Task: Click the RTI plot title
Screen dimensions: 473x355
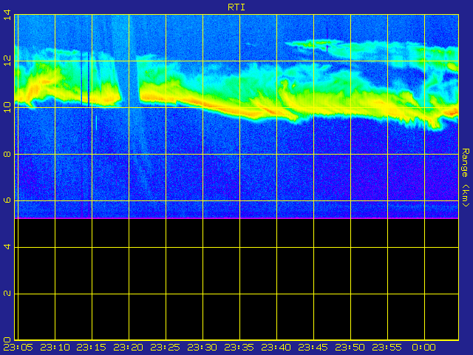Action: 236,7
